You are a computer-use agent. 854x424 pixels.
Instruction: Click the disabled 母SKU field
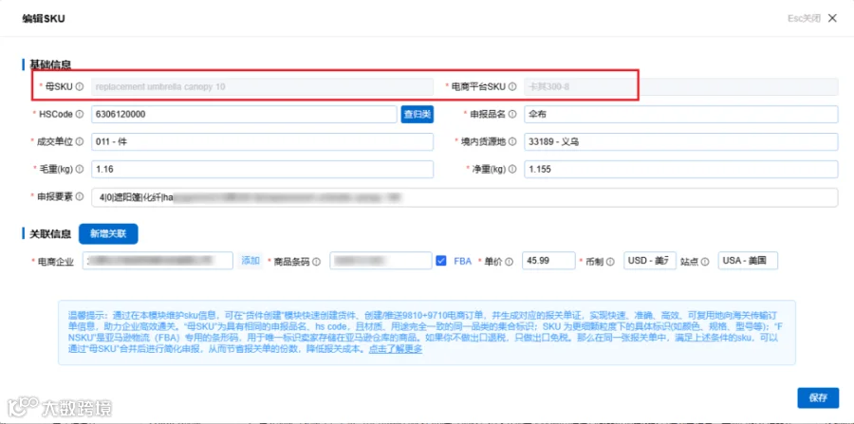click(x=263, y=86)
